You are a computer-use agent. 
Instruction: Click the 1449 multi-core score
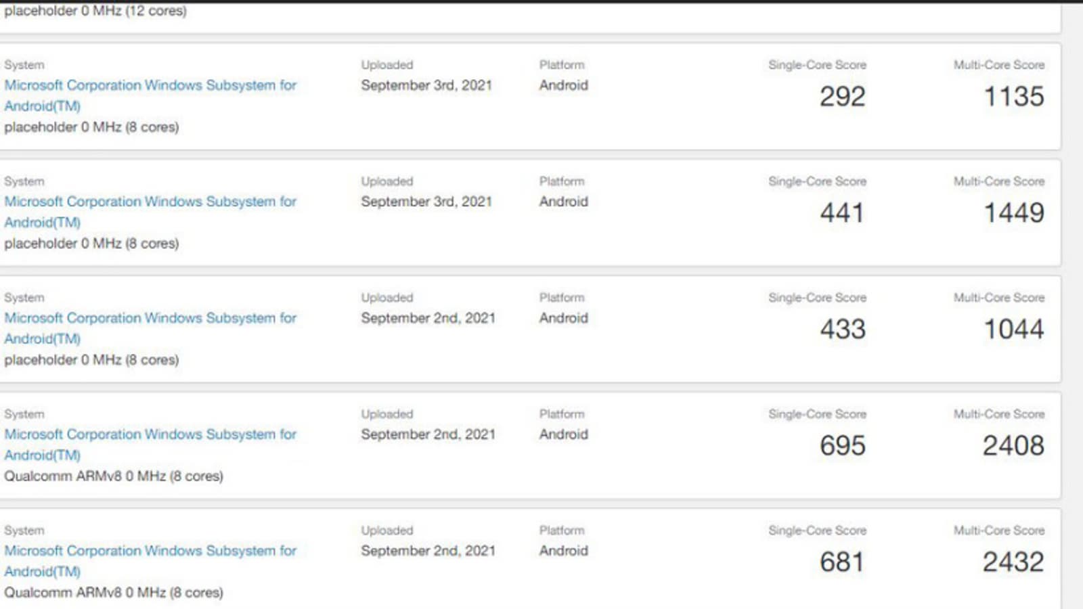1013,213
